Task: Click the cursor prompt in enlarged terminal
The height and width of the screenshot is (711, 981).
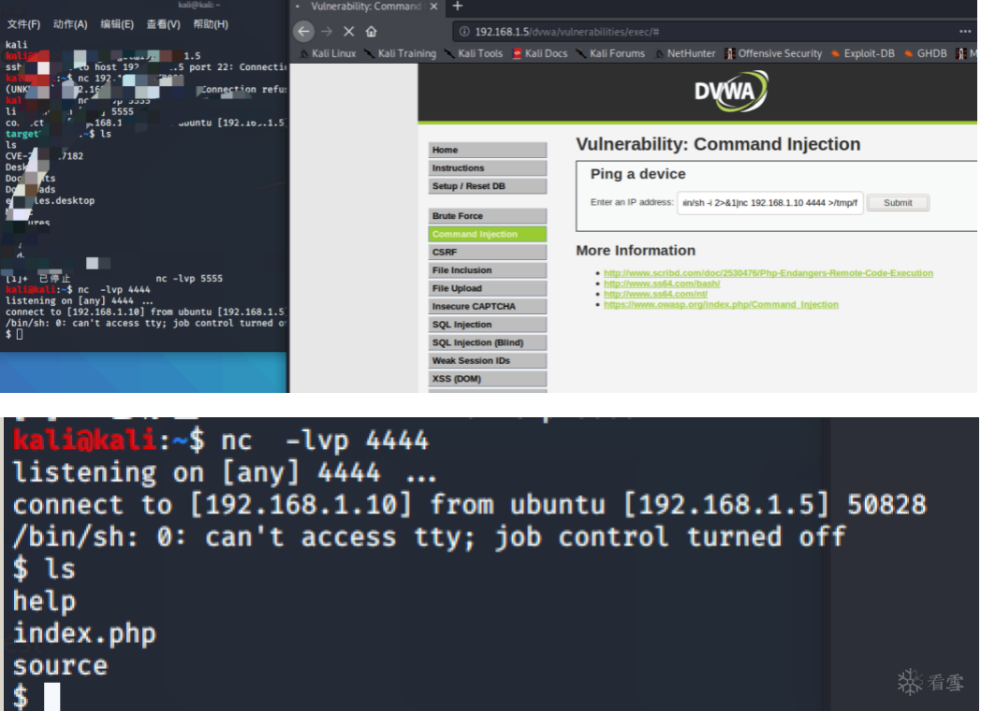Action: 52,697
